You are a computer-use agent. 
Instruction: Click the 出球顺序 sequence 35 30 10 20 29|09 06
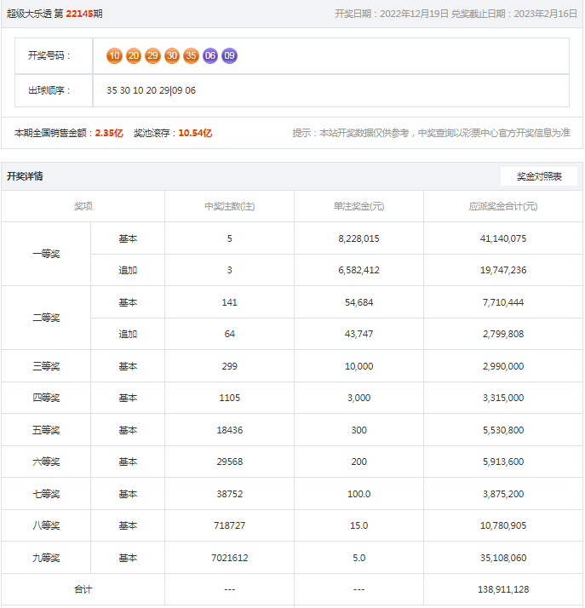tap(151, 90)
